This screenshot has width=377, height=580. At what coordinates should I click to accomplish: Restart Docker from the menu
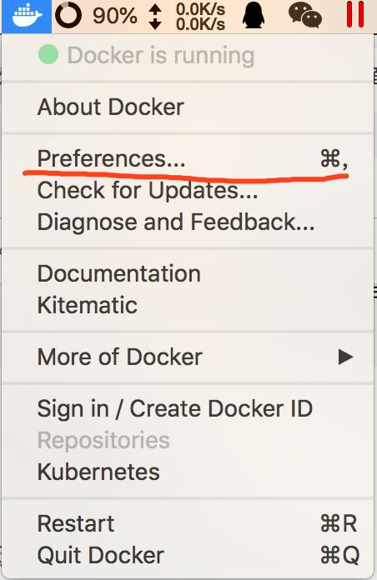[x=188, y=524]
